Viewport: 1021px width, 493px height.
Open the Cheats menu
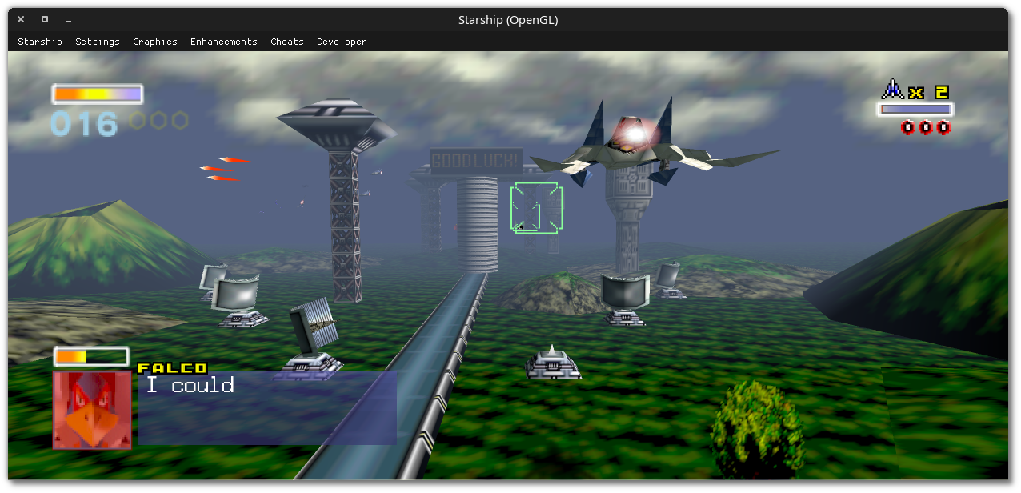[287, 42]
